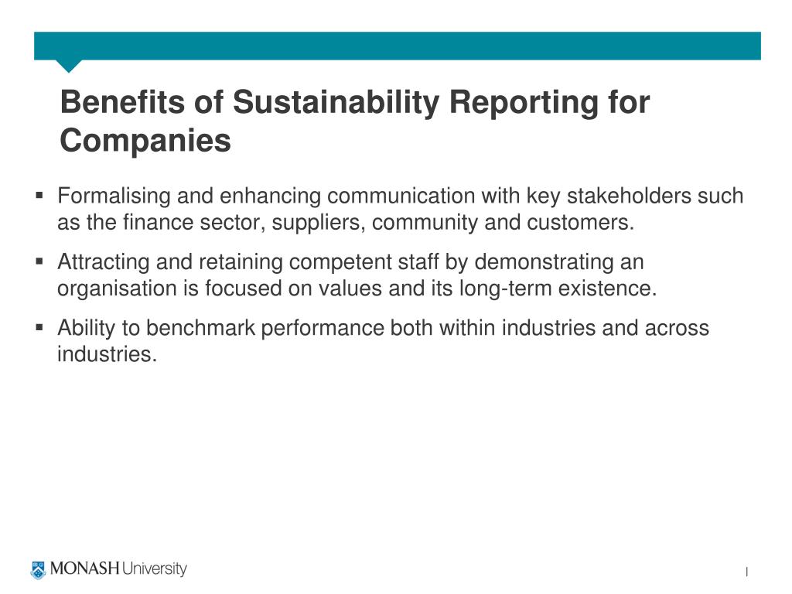Click the word 'Sustainability' in the title
The width and height of the screenshot is (792, 594).
336,103
